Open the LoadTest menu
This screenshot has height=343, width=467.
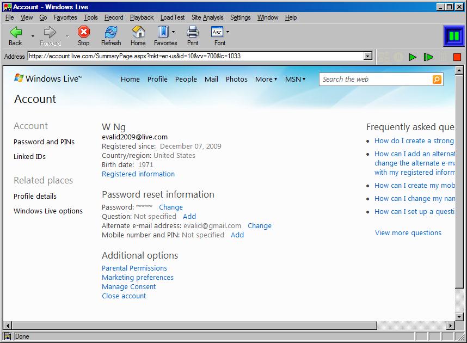(173, 17)
